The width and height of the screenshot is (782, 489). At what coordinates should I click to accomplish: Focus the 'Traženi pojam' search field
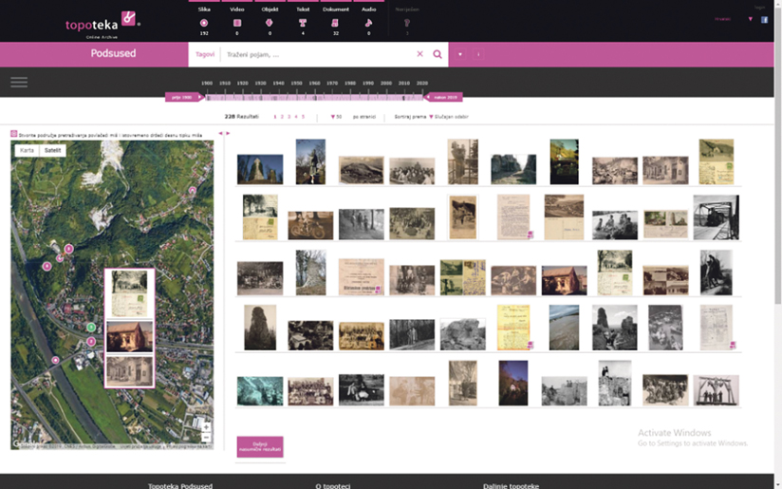click(319, 54)
